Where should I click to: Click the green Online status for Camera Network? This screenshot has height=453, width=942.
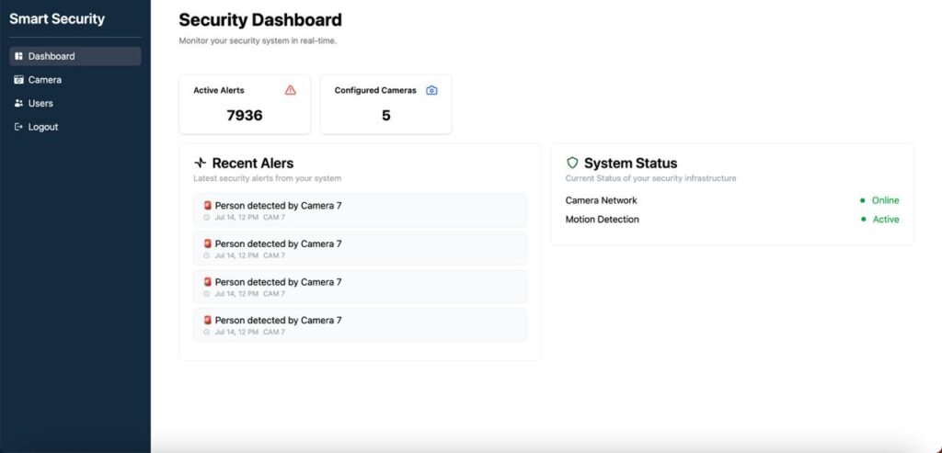(x=885, y=200)
